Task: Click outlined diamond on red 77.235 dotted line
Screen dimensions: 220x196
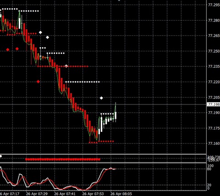Action: click(66, 66)
